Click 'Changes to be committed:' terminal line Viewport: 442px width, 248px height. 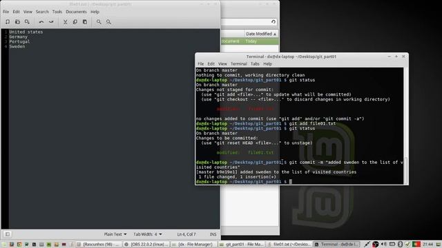(x=227, y=138)
